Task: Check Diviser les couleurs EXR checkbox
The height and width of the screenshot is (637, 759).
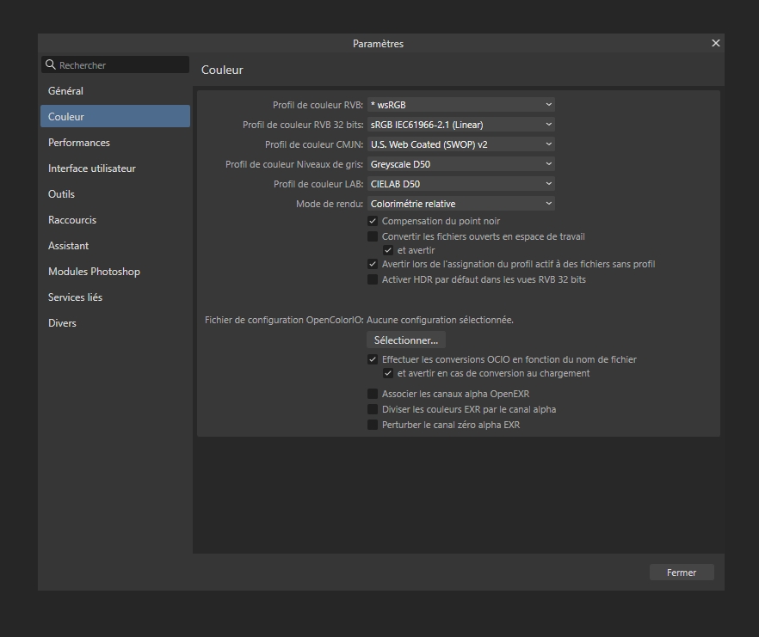Action: pos(373,409)
